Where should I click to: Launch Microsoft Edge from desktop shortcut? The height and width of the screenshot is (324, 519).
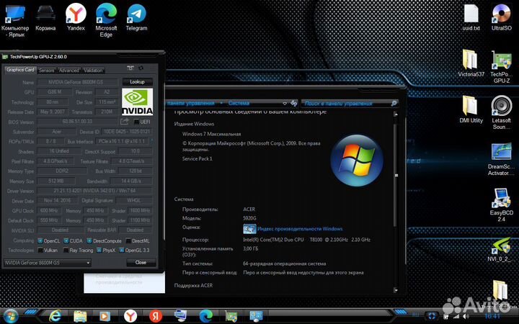click(106, 20)
